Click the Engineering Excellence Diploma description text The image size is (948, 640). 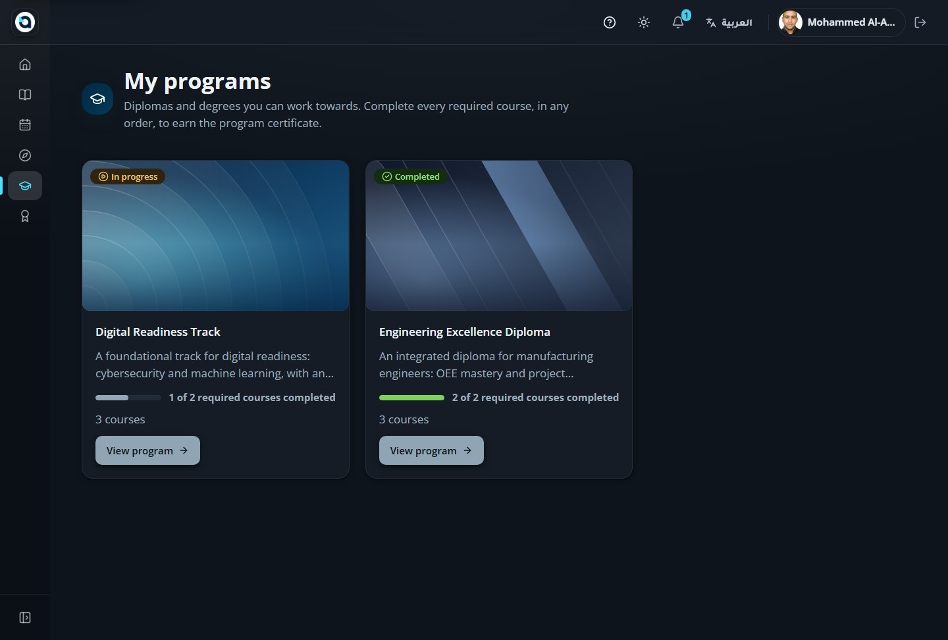tap(486, 365)
